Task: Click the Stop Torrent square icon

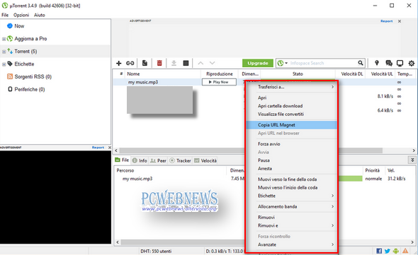Action: tap(186, 63)
